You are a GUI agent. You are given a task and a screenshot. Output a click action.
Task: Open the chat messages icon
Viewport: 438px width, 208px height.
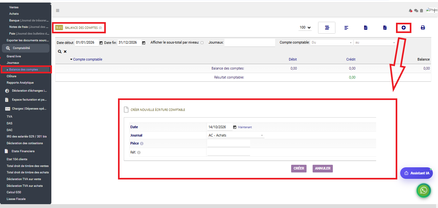[x=416, y=11]
